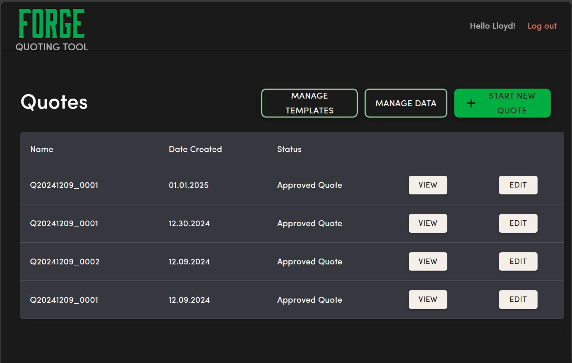
Task: View the quote dated 12.30.2024
Action: [x=428, y=223]
